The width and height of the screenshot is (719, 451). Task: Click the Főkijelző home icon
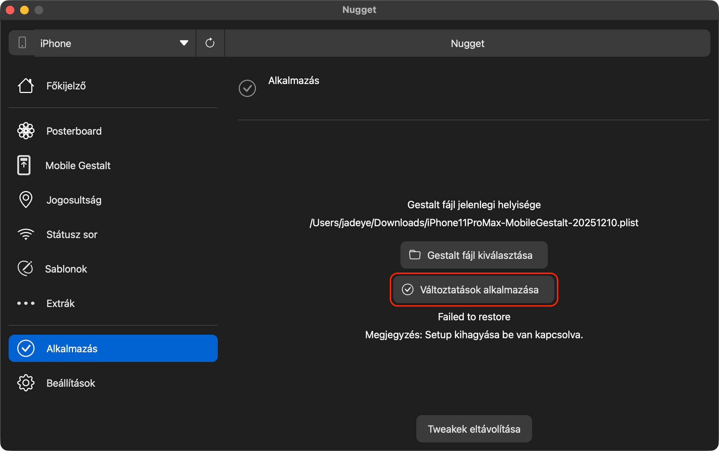pos(26,86)
